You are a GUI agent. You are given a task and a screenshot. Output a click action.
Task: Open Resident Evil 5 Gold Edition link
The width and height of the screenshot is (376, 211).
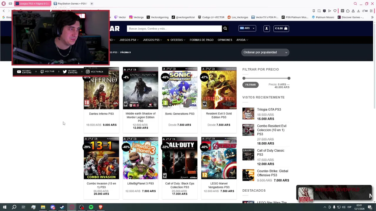tap(219, 115)
